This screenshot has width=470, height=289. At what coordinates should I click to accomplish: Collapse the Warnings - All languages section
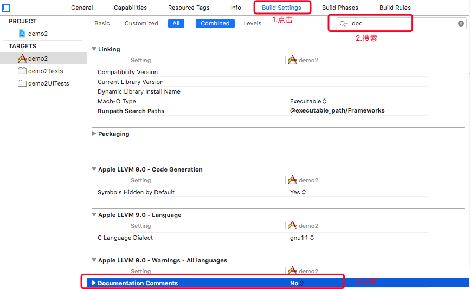click(94, 260)
